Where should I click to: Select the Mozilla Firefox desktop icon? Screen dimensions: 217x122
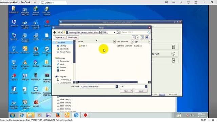click(36, 51)
